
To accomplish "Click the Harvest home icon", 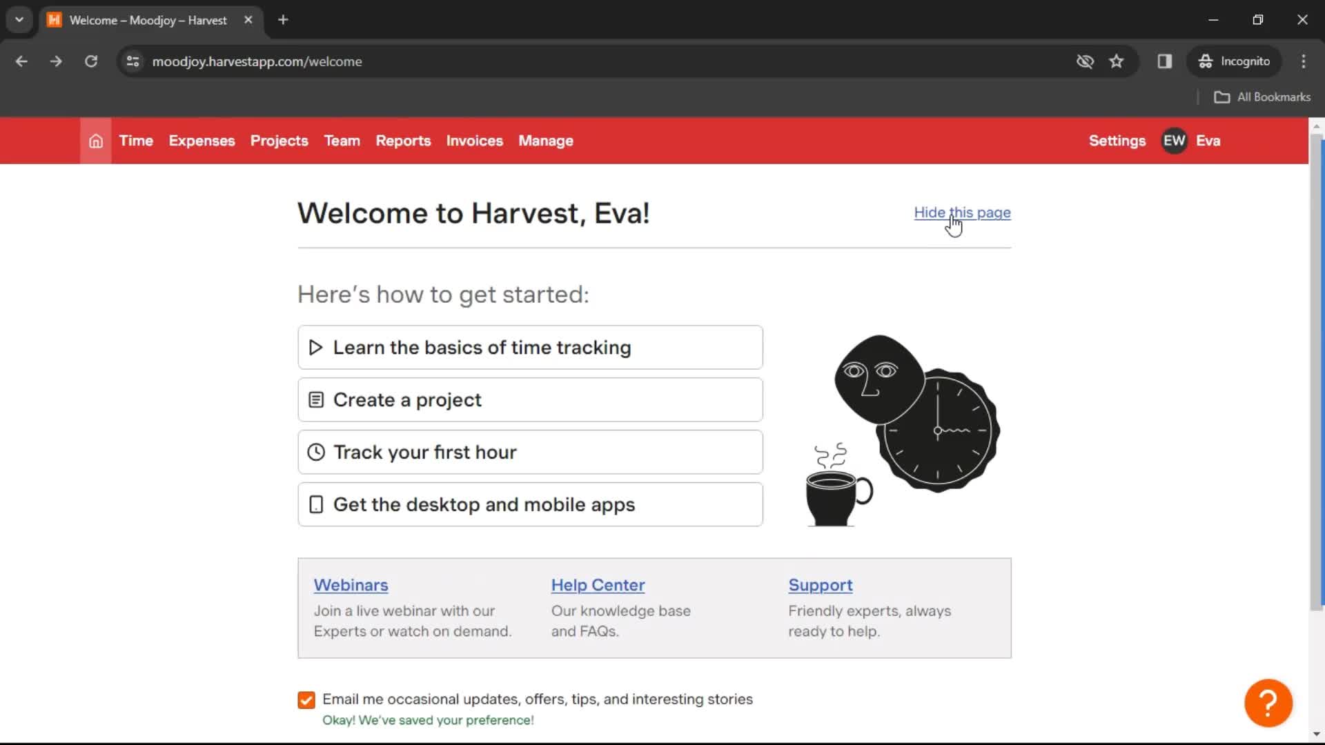I will click(x=95, y=141).
